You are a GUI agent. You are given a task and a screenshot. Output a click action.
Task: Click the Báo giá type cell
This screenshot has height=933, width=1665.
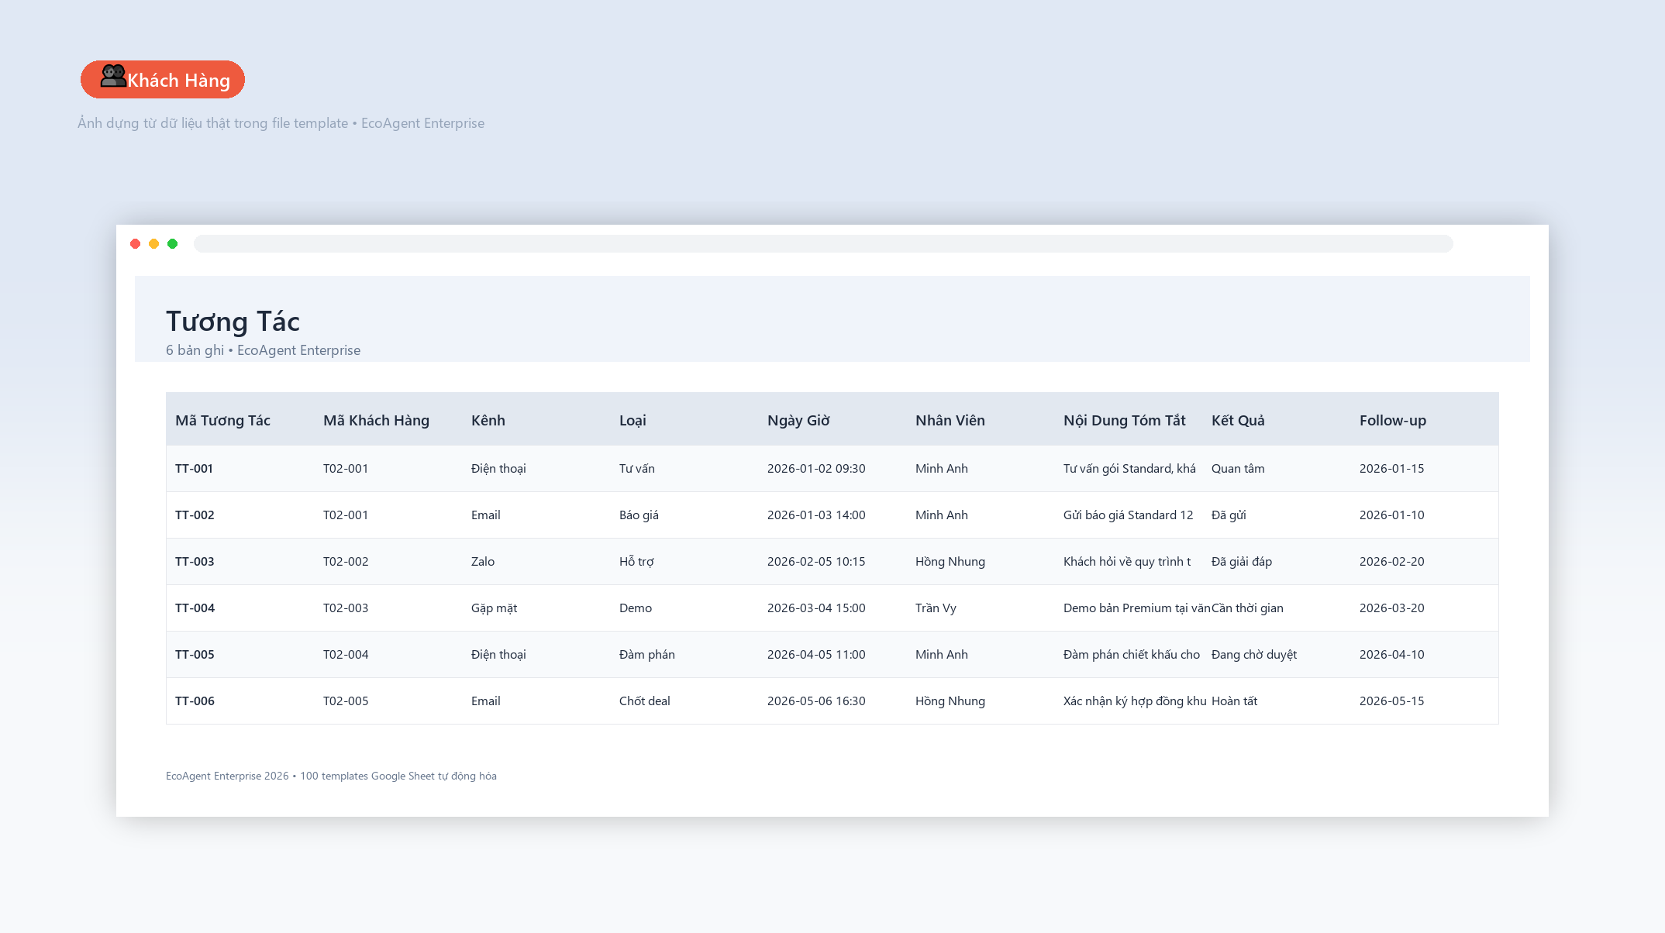pos(639,515)
